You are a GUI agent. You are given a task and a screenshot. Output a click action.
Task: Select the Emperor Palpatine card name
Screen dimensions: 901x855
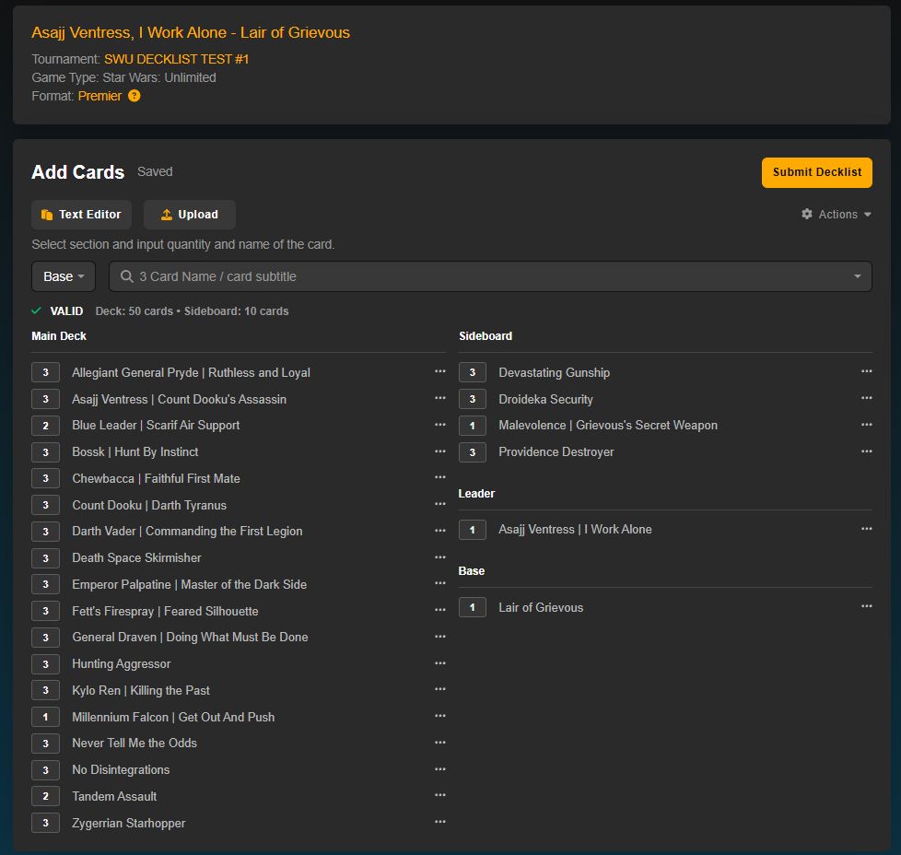click(189, 584)
